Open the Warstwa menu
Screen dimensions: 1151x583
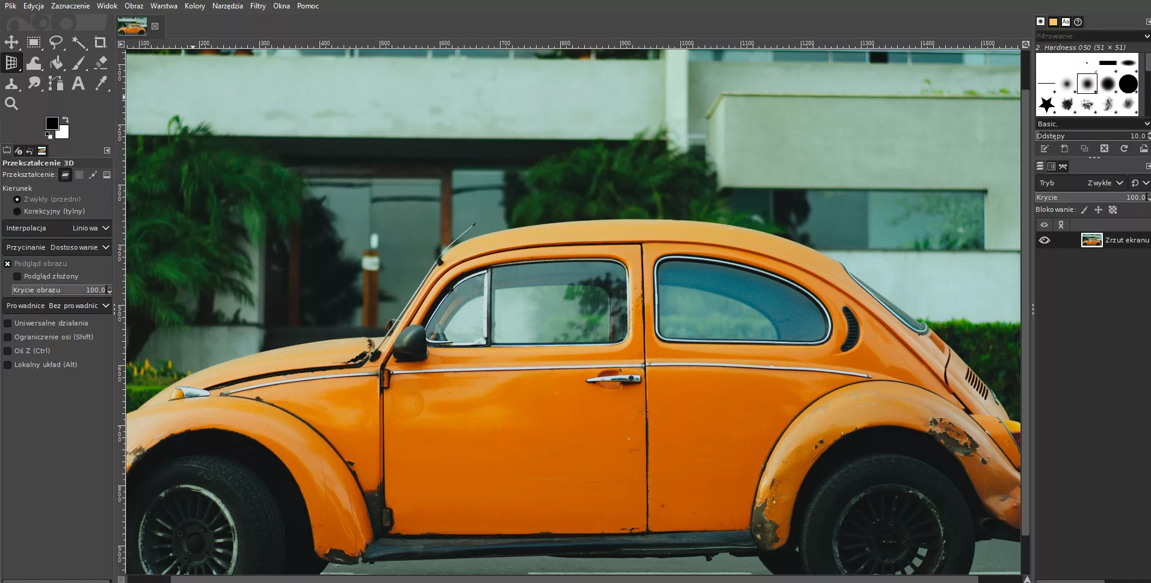164,6
